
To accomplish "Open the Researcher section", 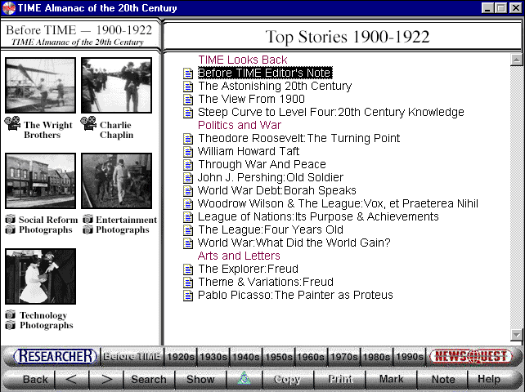I will 56,356.
